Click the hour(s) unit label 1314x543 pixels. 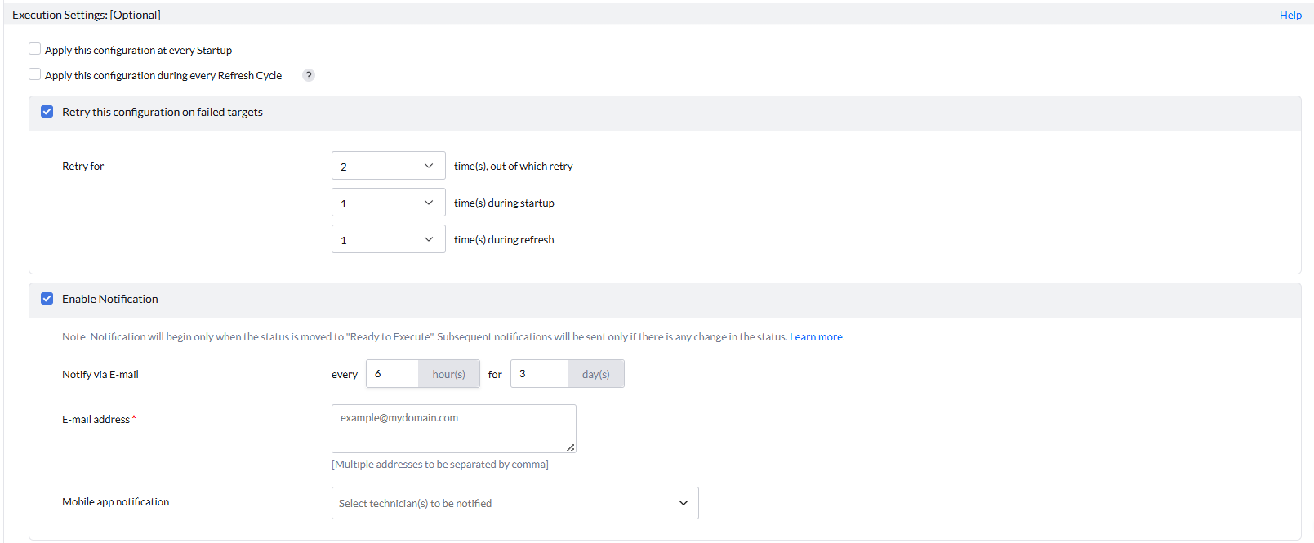(x=449, y=374)
